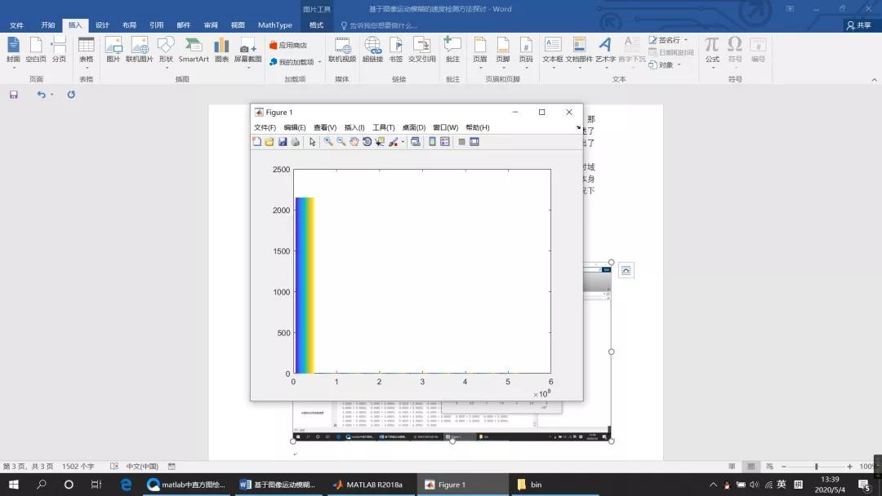Click the zoom slider in Word status bar
This screenshot has width=882, height=496.
click(816, 467)
